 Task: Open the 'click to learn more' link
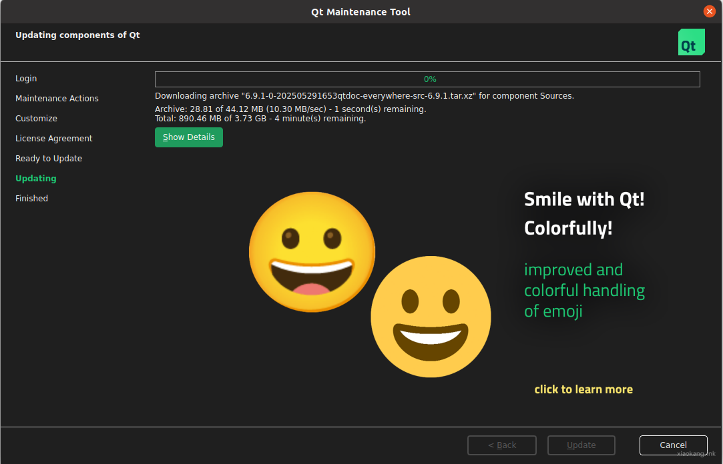click(583, 389)
